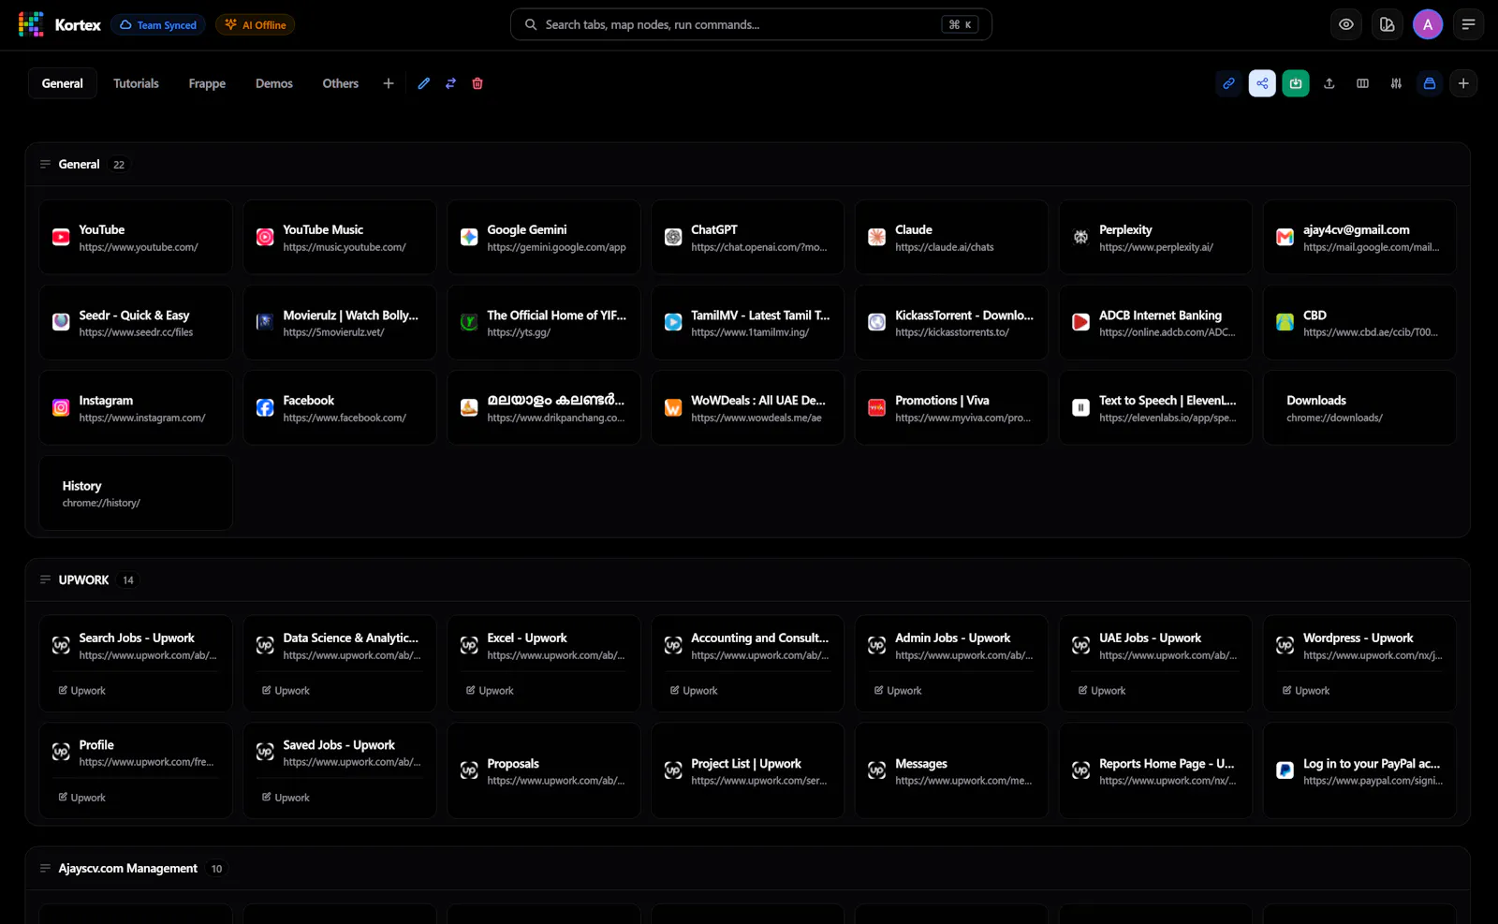The width and height of the screenshot is (1498, 924).
Task: Collapse the General group header icon
Action: coord(45,165)
